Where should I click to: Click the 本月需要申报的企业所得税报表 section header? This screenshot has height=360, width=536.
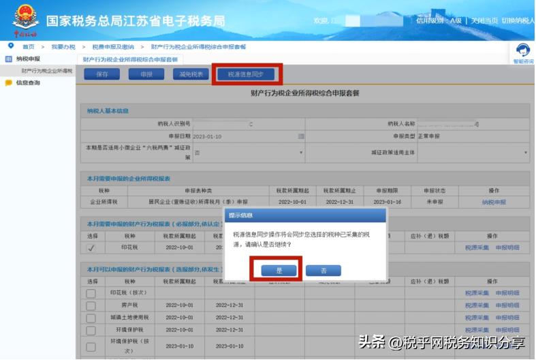pyautogui.click(x=305, y=179)
